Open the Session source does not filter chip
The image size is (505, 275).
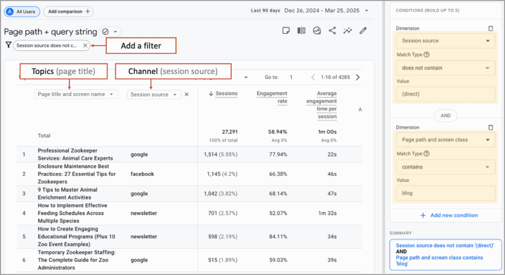(x=47, y=45)
